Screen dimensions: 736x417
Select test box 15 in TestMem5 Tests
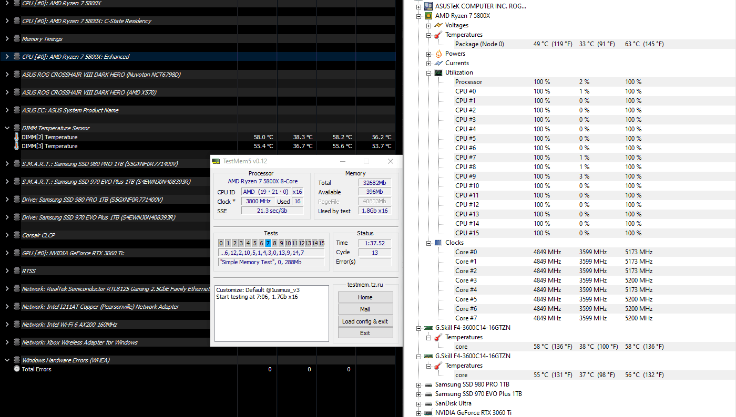322,243
